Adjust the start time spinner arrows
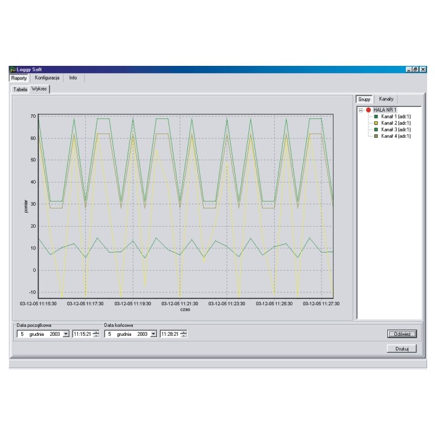This screenshot has width=435, height=435. coord(96,334)
